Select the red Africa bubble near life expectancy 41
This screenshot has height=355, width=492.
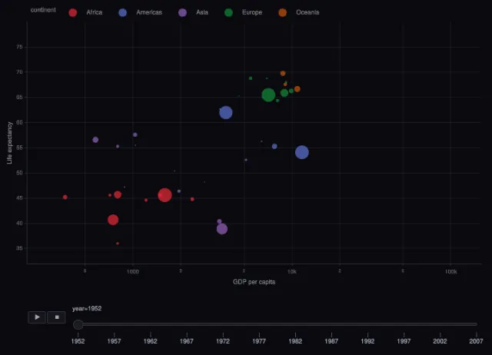pos(113,220)
